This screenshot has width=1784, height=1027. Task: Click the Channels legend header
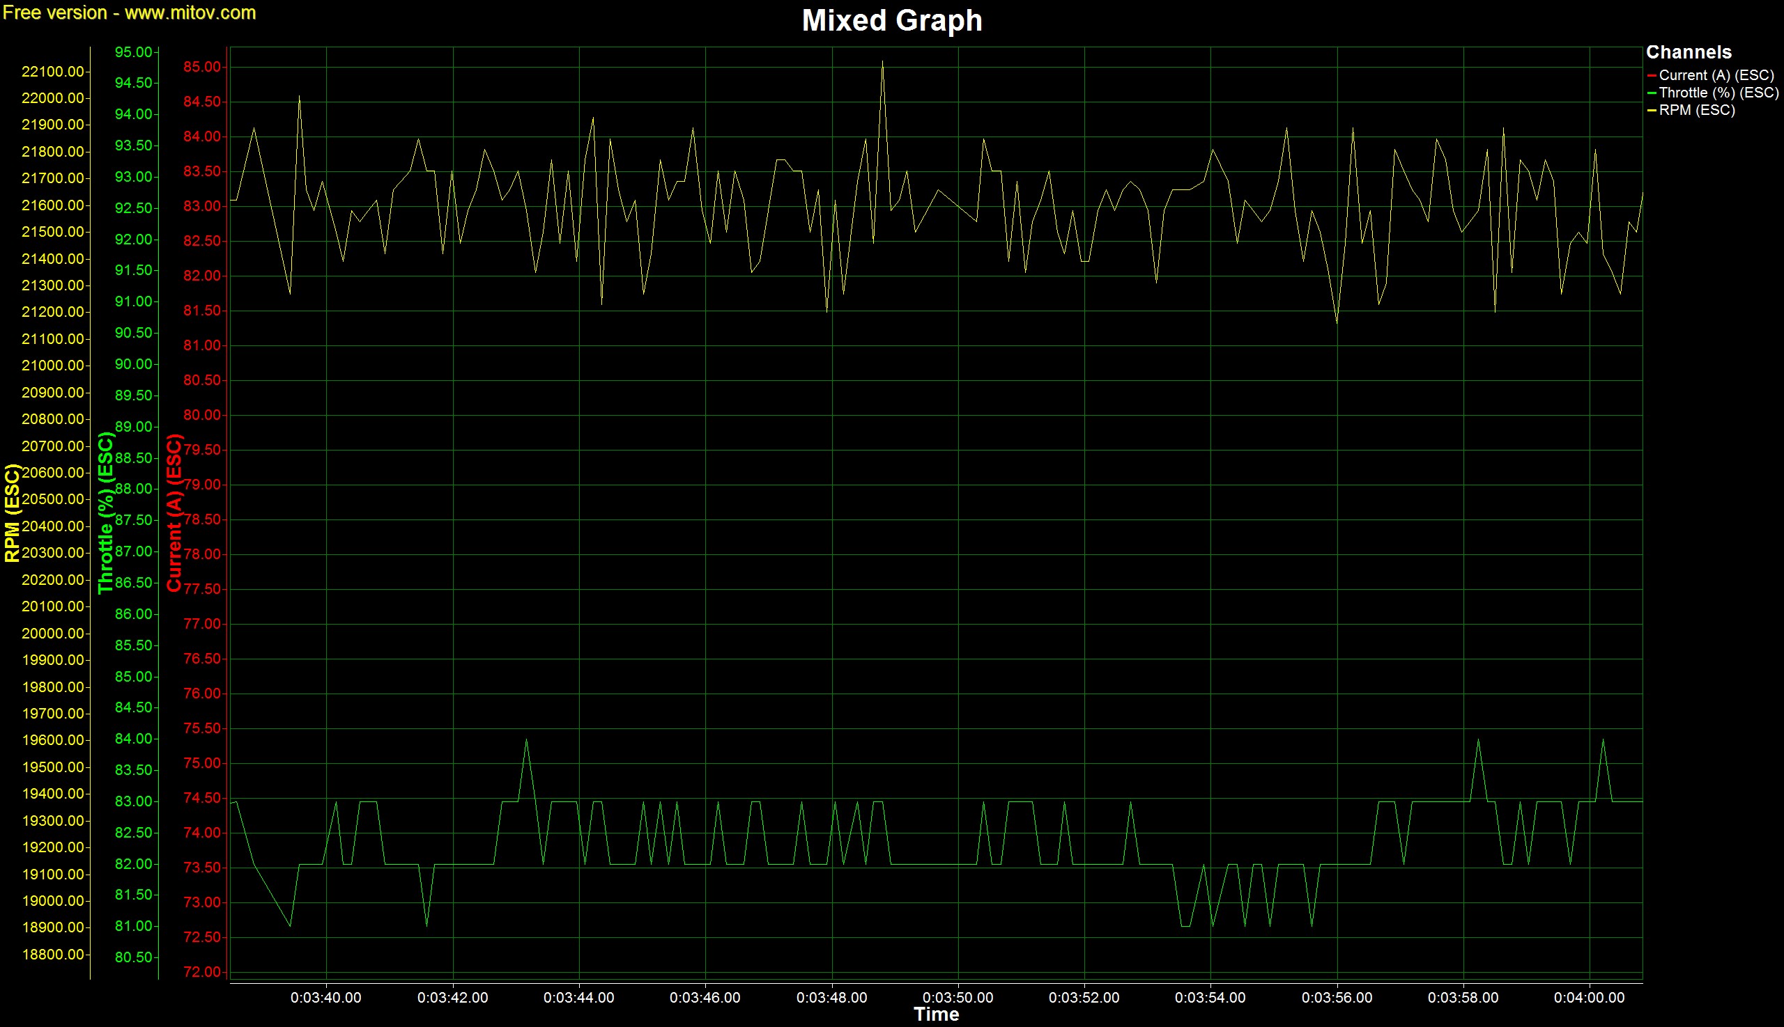pyautogui.click(x=1688, y=52)
